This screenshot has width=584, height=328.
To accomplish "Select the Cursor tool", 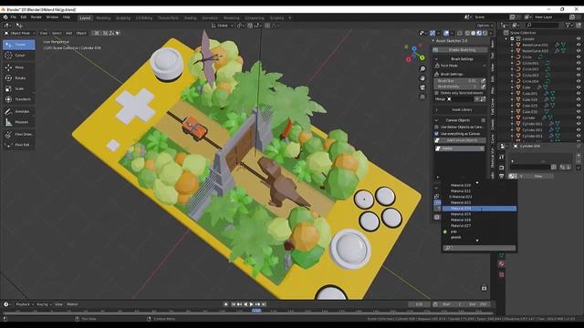I will 18,56.
